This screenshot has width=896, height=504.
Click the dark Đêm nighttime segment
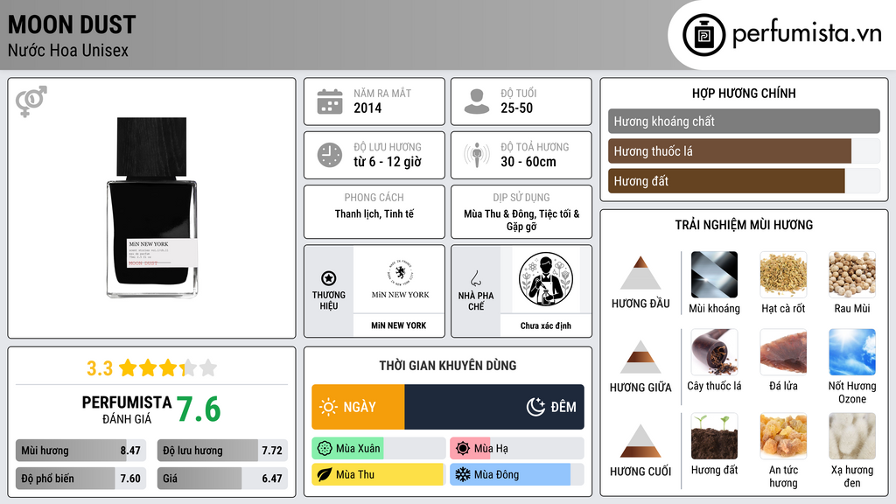pyautogui.click(x=494, y=407)
